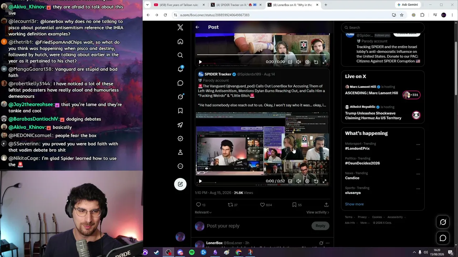Enter fullscreen on the 0:20 video
This screenshot has height=257, width=458.
click(x=325, y=62)
